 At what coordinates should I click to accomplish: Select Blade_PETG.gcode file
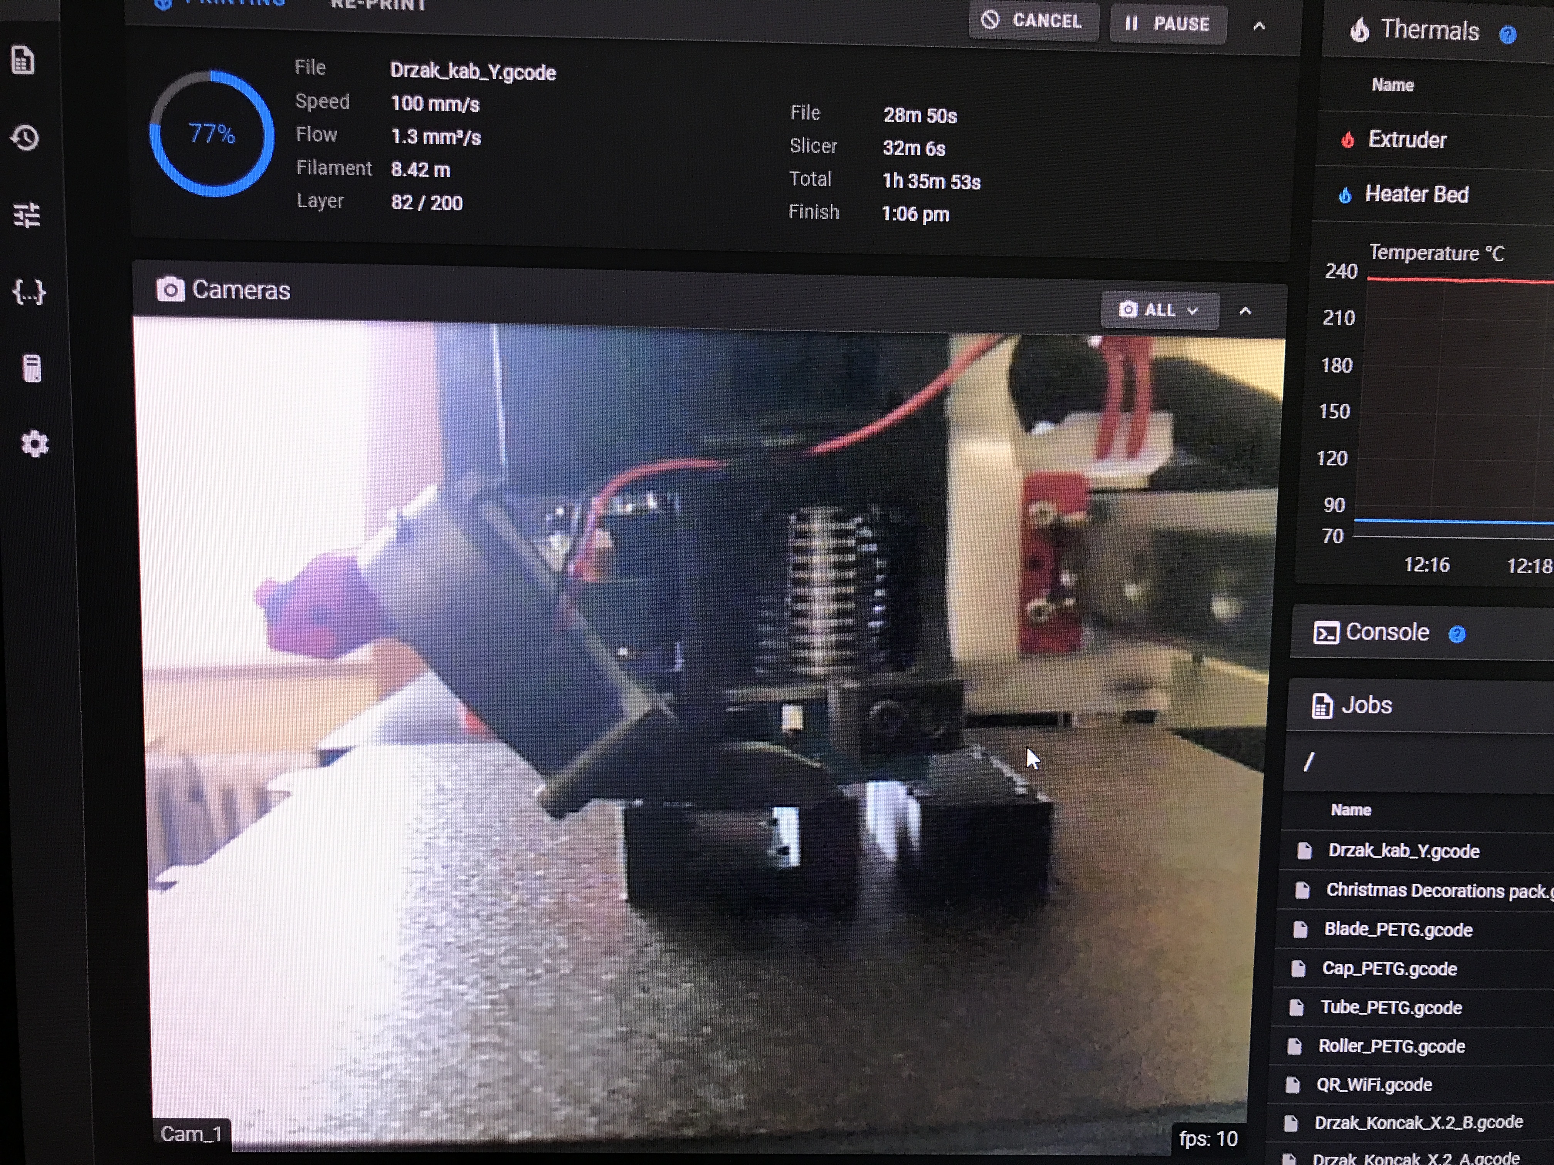click(x=1398, y=930)
